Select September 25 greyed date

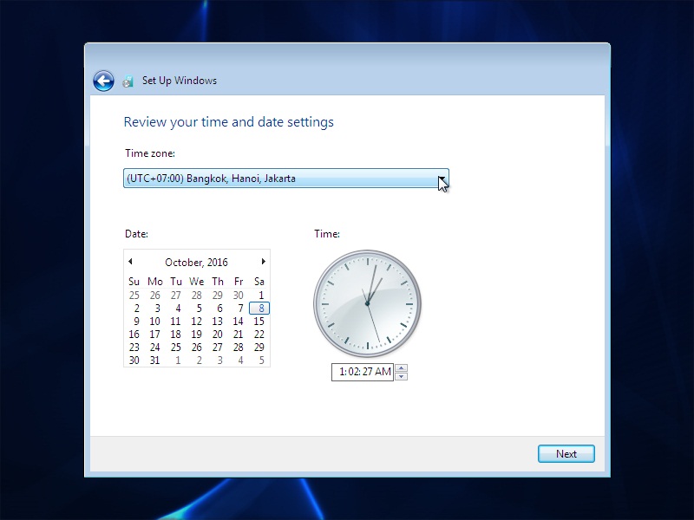134,295
